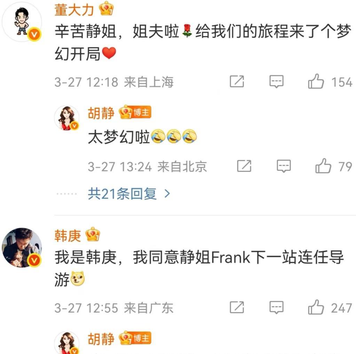Like 韩庚's comment with 247 likes

[316, 307]
